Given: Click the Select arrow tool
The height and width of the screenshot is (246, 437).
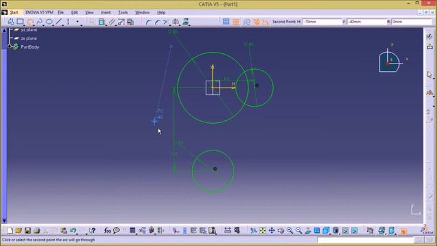Looking at the screenshot, I should point(429,74).
